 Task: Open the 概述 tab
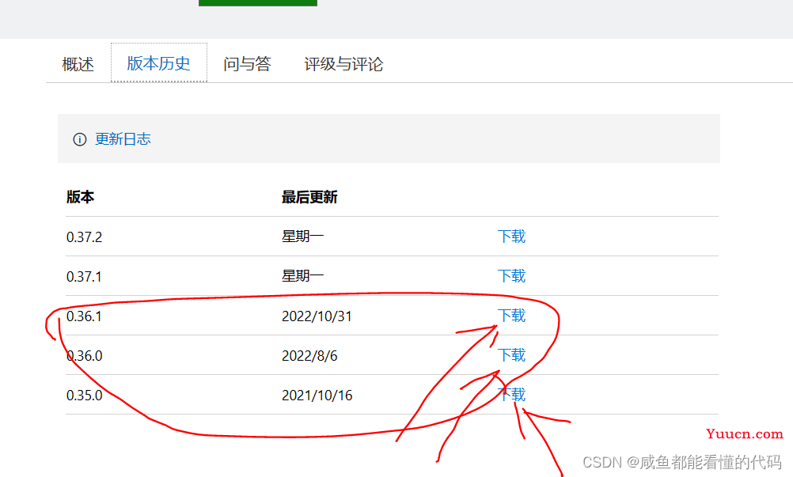[78, 64]
